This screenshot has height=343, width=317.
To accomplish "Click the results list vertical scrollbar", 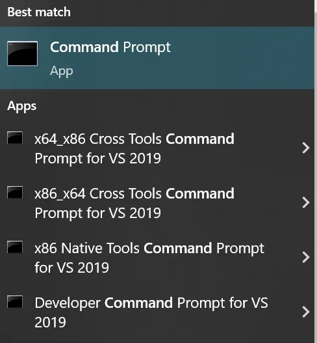I will tap(316, 172).
